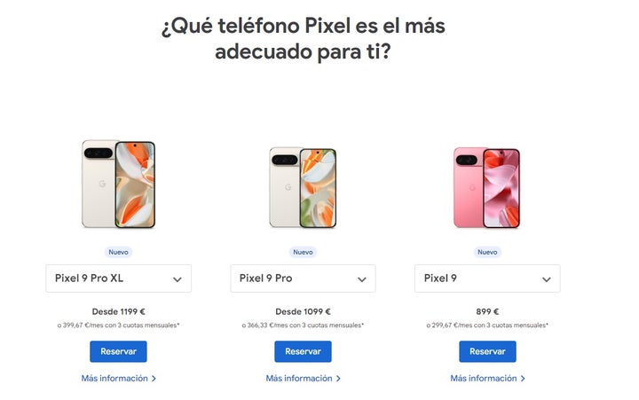This screenshot has height=400, width=639.
Task: Click the Pixel 9 Pro phone image
Action: tap(303, 187)
